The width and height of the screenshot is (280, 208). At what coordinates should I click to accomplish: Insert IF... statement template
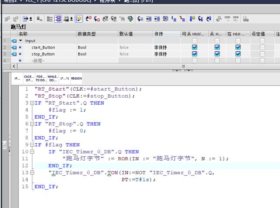(x=17, y=78)
